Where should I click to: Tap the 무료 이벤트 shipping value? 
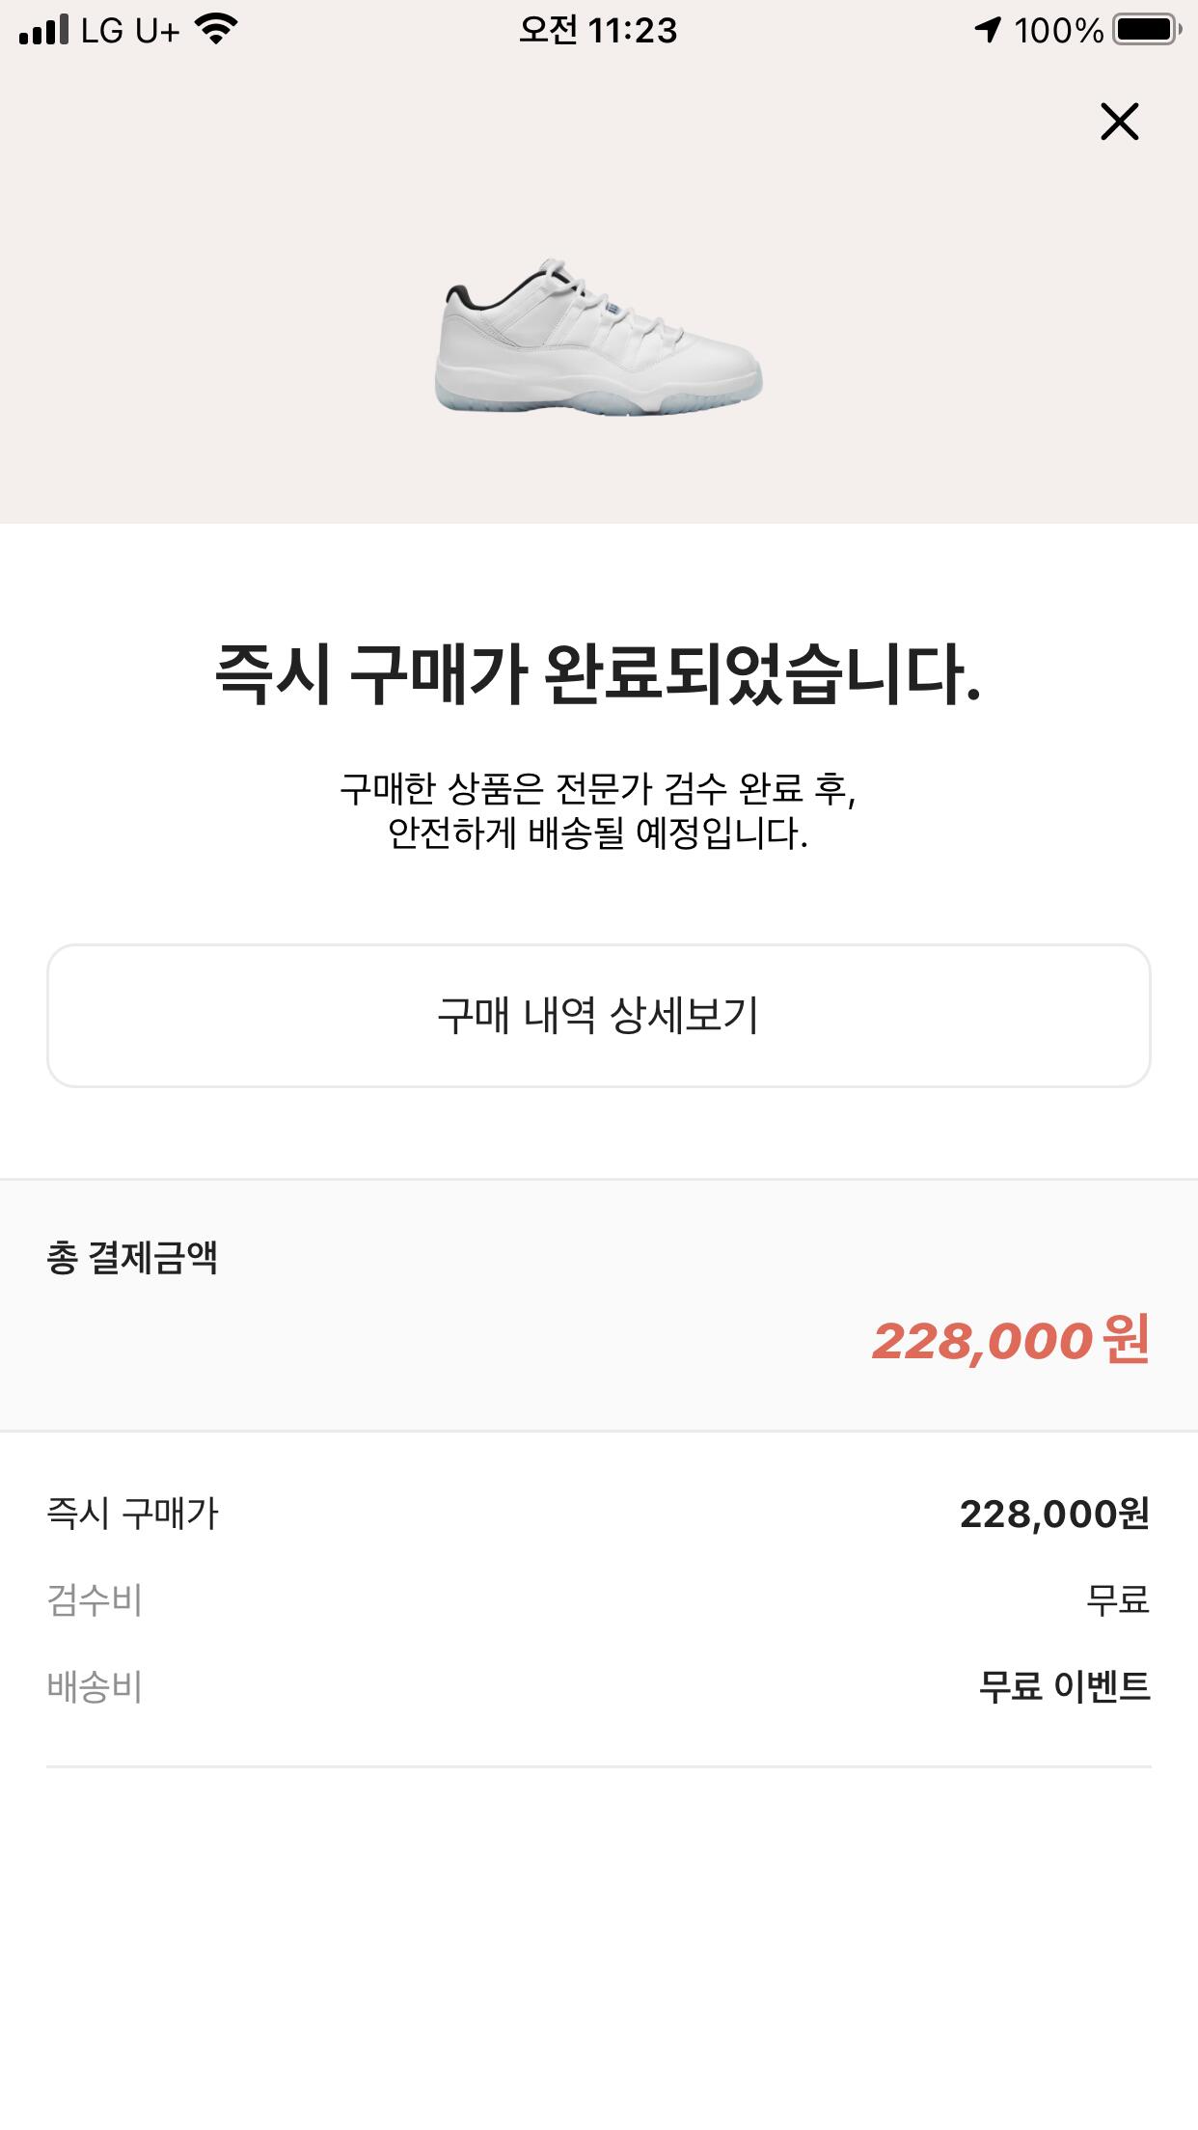(x=1064, y=1687)
